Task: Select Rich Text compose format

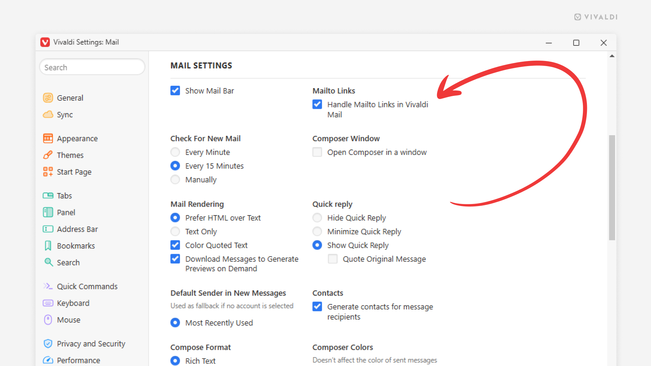Action: (175, 361)
